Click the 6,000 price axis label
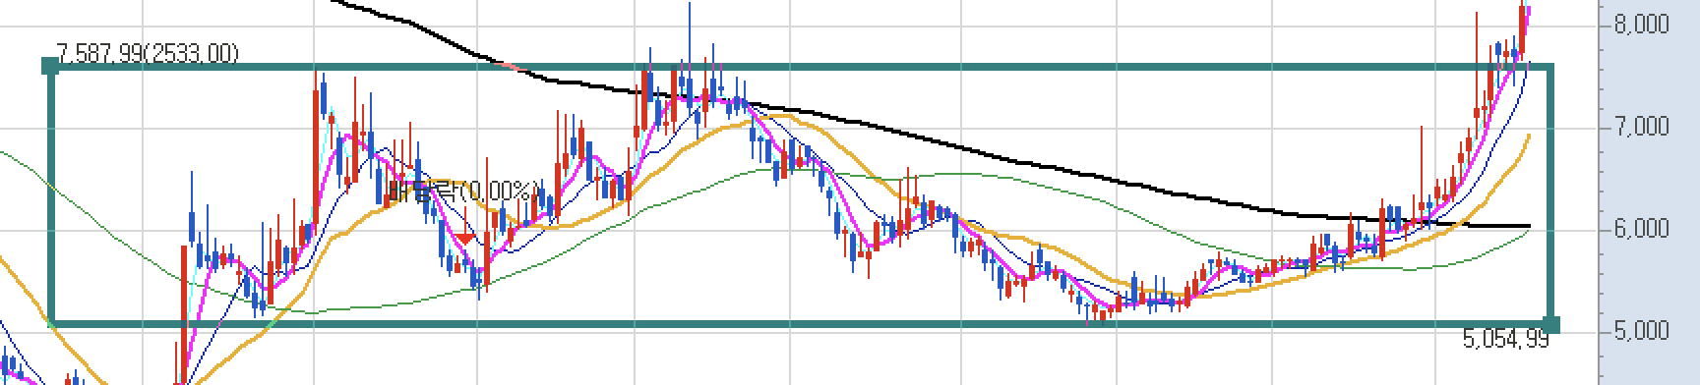1700x385 pixels. pos(1642,229)
